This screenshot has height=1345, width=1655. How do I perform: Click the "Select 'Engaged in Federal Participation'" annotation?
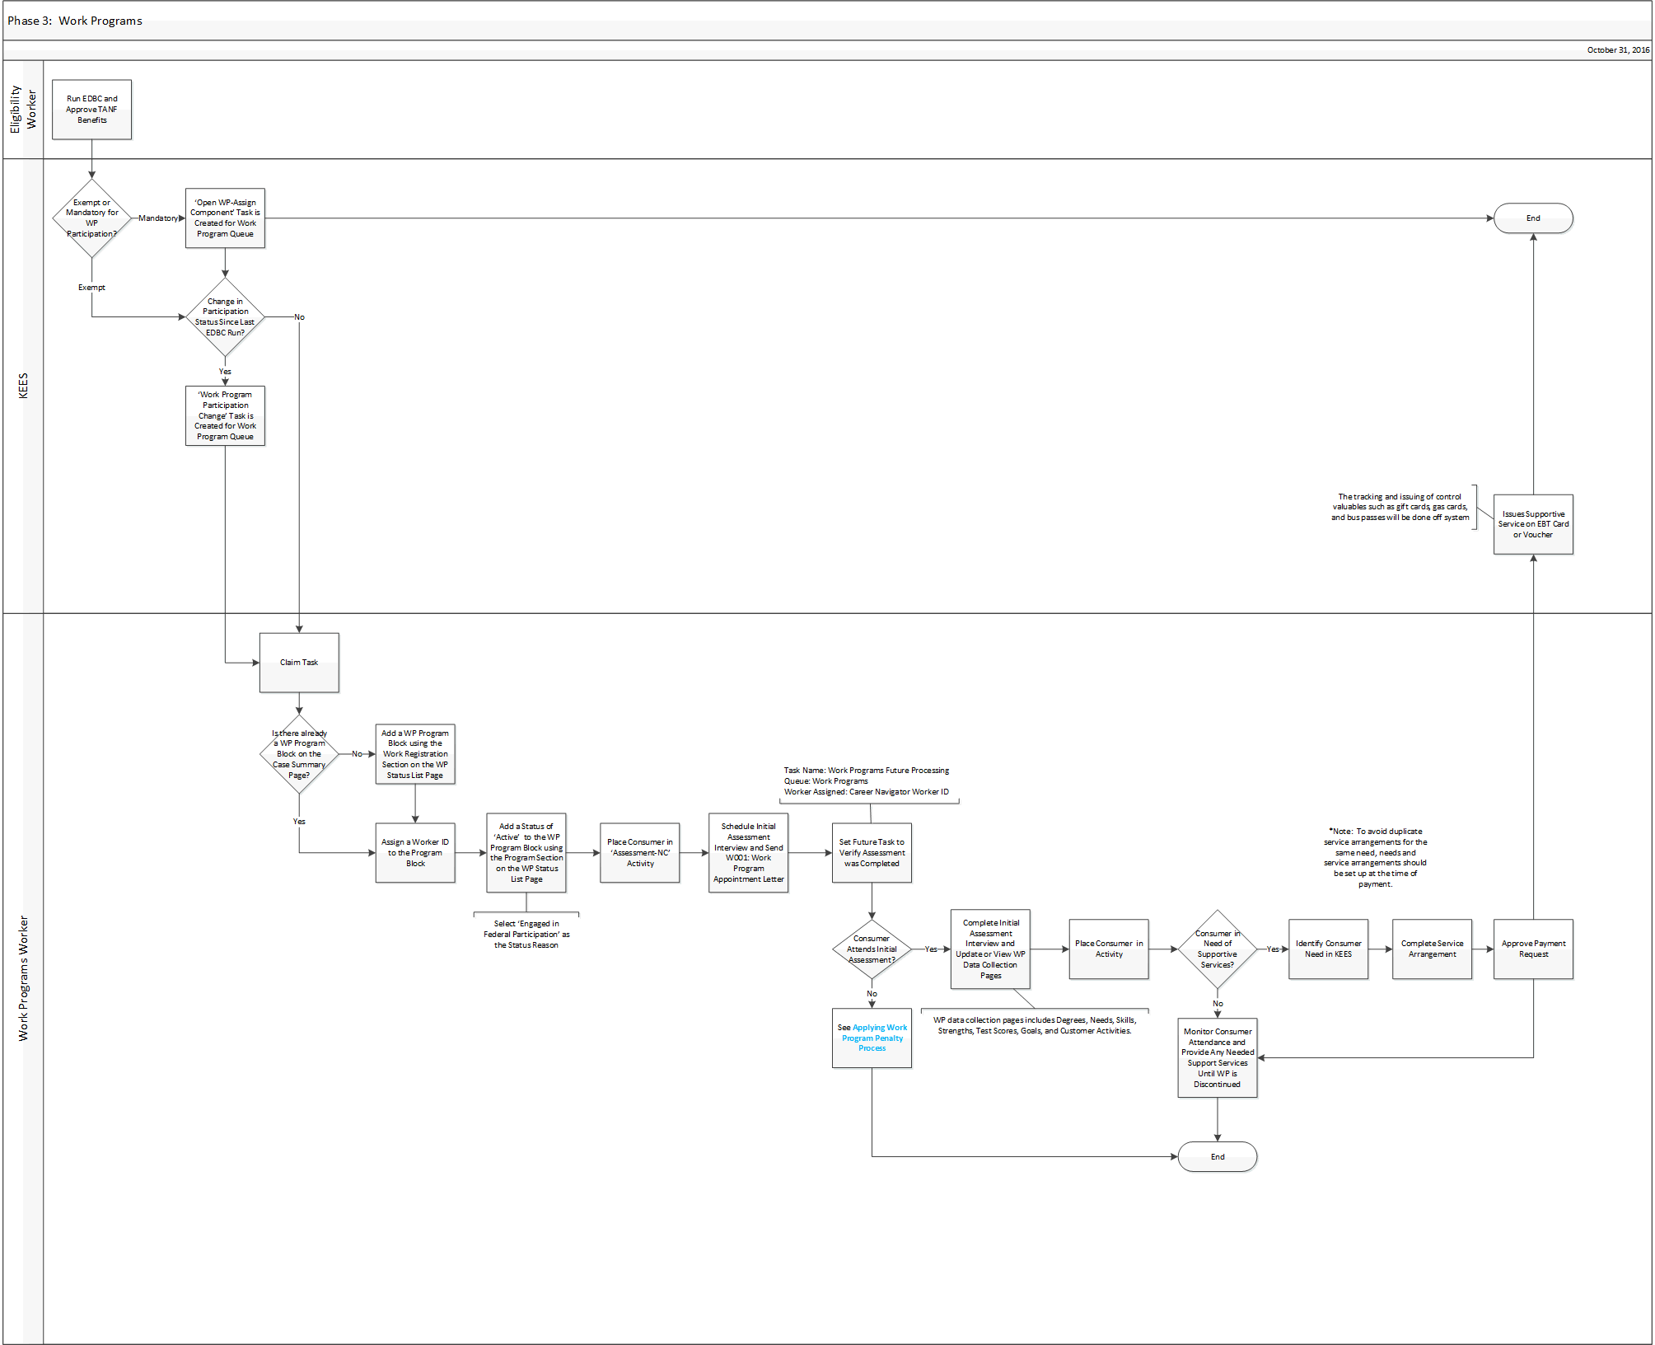tap(526, 935)
